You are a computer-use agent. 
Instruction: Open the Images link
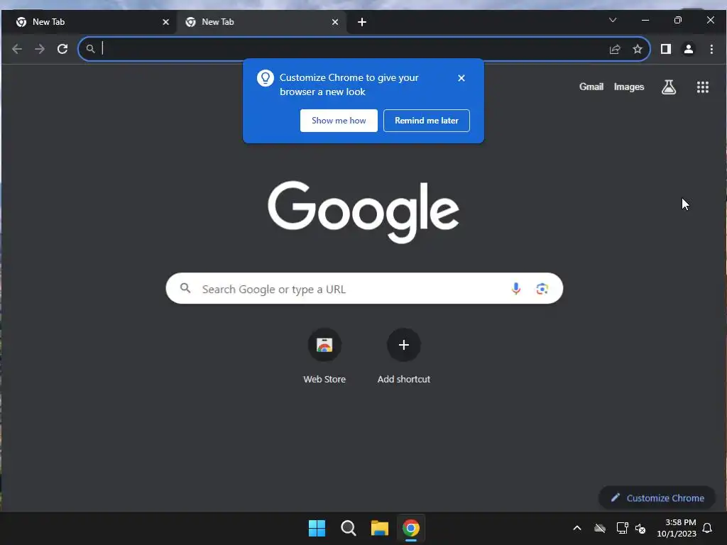pyautogui.click(x=629, y=87)
